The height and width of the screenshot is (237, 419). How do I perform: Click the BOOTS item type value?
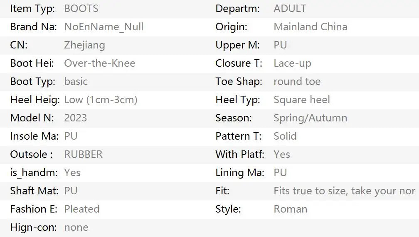81,9
